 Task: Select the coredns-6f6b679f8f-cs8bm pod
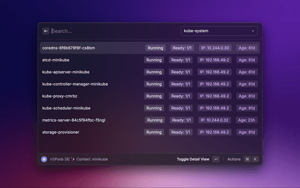(x=69, y=48)
